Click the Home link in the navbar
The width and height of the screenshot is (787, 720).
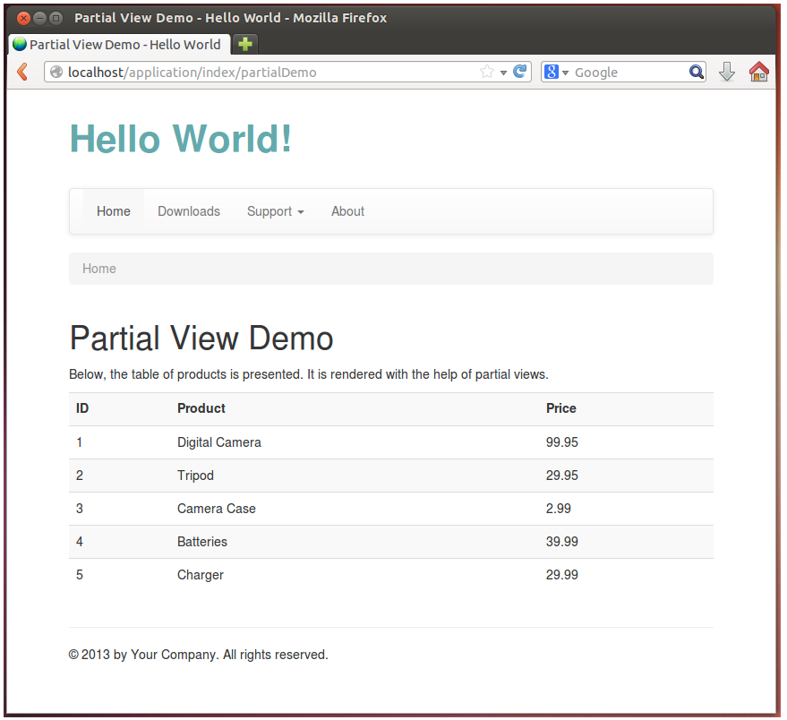click(114, 211)
